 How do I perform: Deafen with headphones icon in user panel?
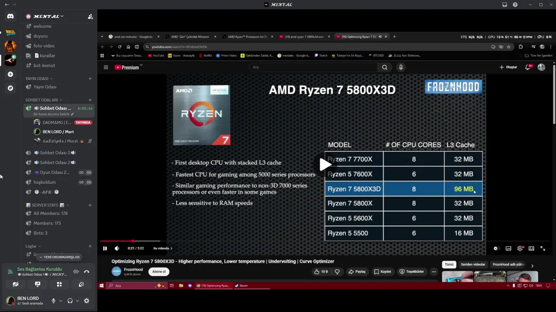[70, 301]
